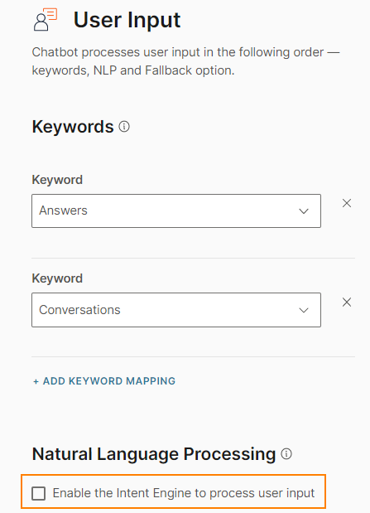Enable the Intent Engine checkbox
Viewport: 370px width, 513px height.
point(39,493)
